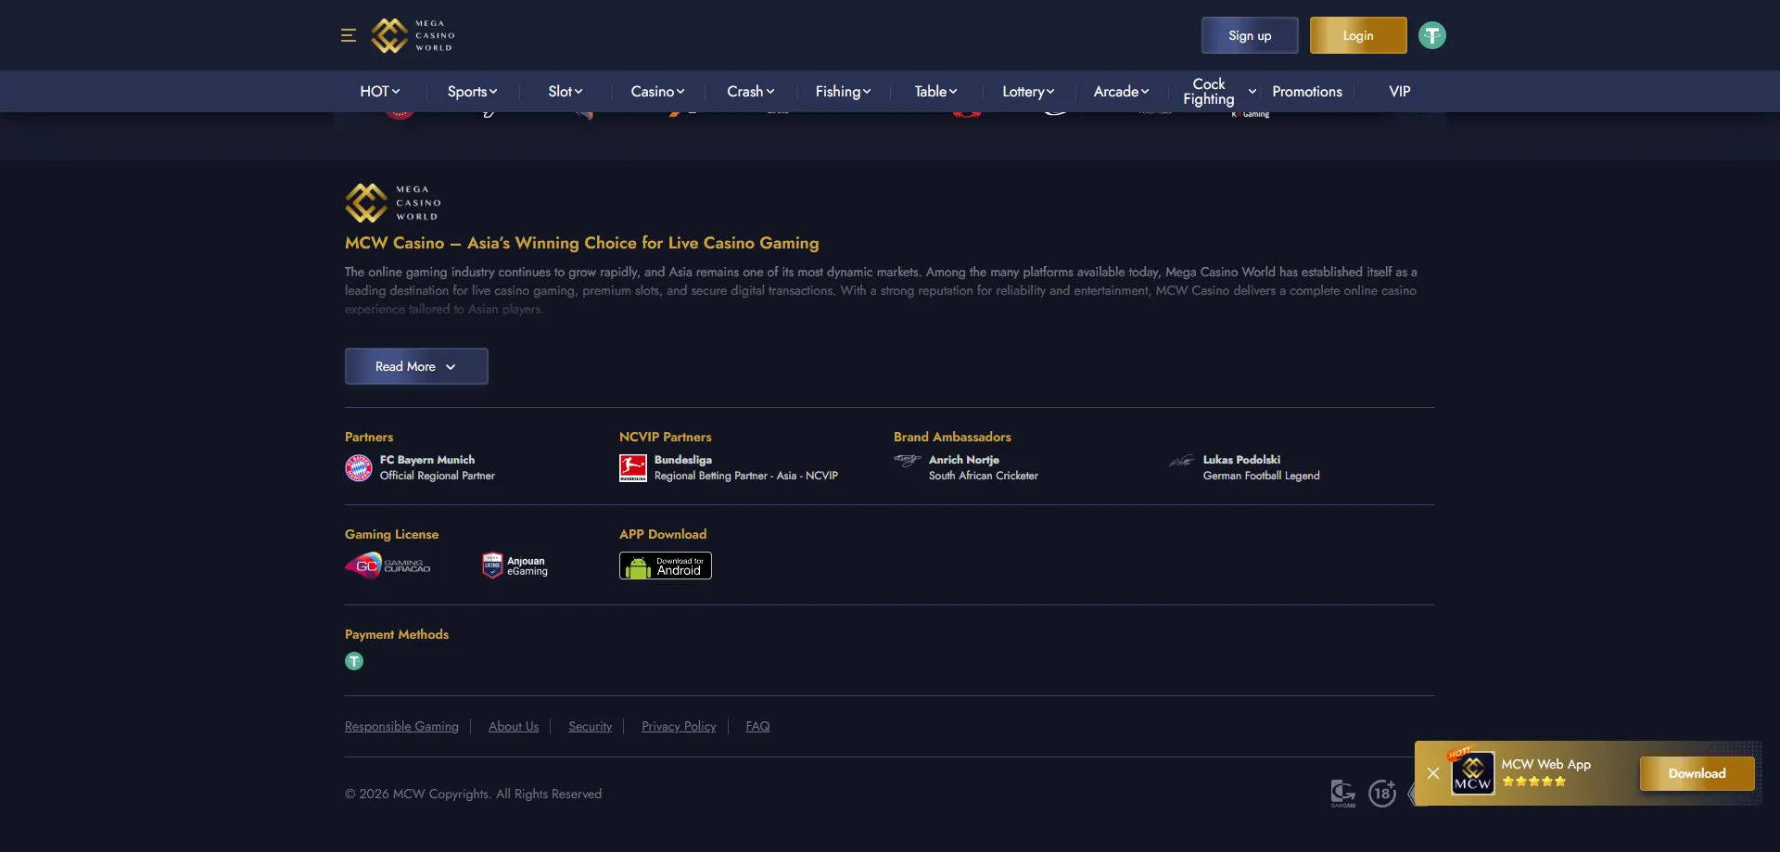
Task: Click the MCW Casino heading text
Action: tap(582, 243)
